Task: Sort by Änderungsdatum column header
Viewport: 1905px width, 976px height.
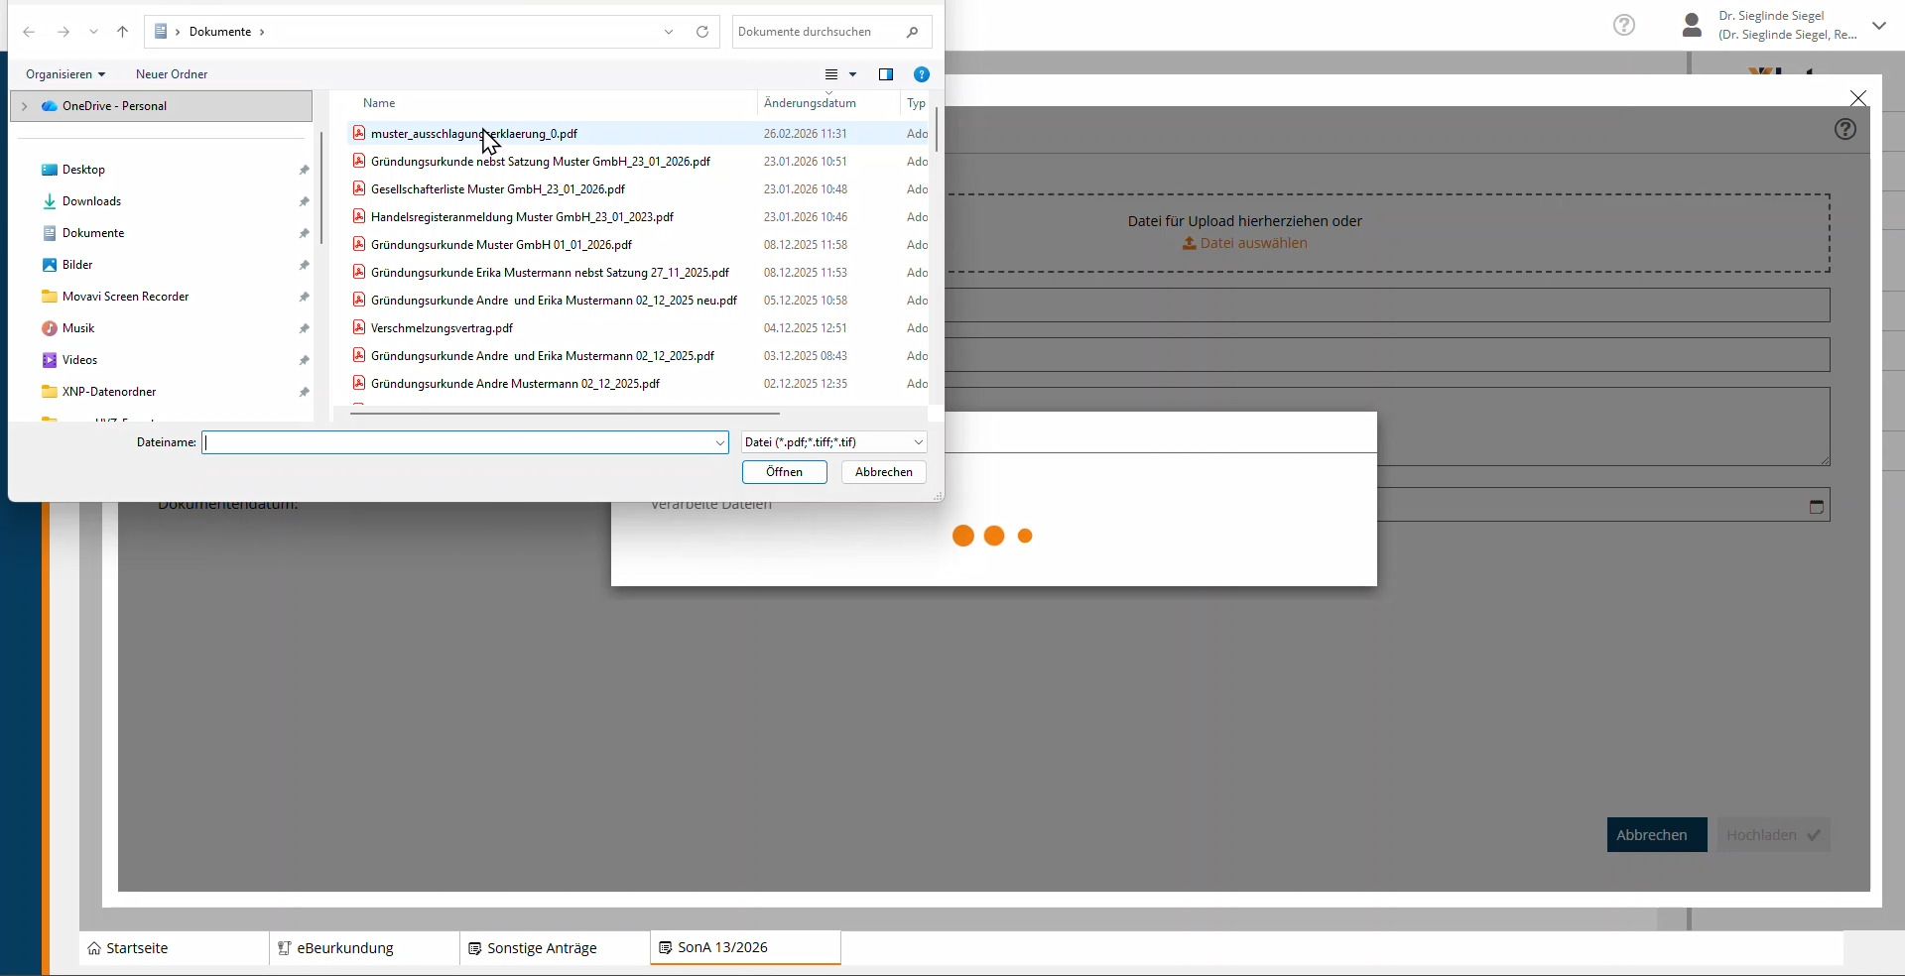Action: click(810, 103)
